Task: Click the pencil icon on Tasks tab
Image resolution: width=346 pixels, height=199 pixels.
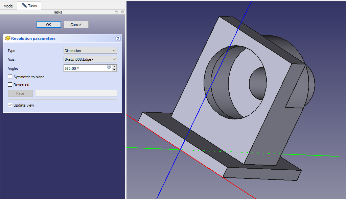Action: (24, 5)
